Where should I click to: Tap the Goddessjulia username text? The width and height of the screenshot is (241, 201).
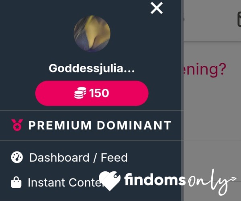tap(92, 68)
